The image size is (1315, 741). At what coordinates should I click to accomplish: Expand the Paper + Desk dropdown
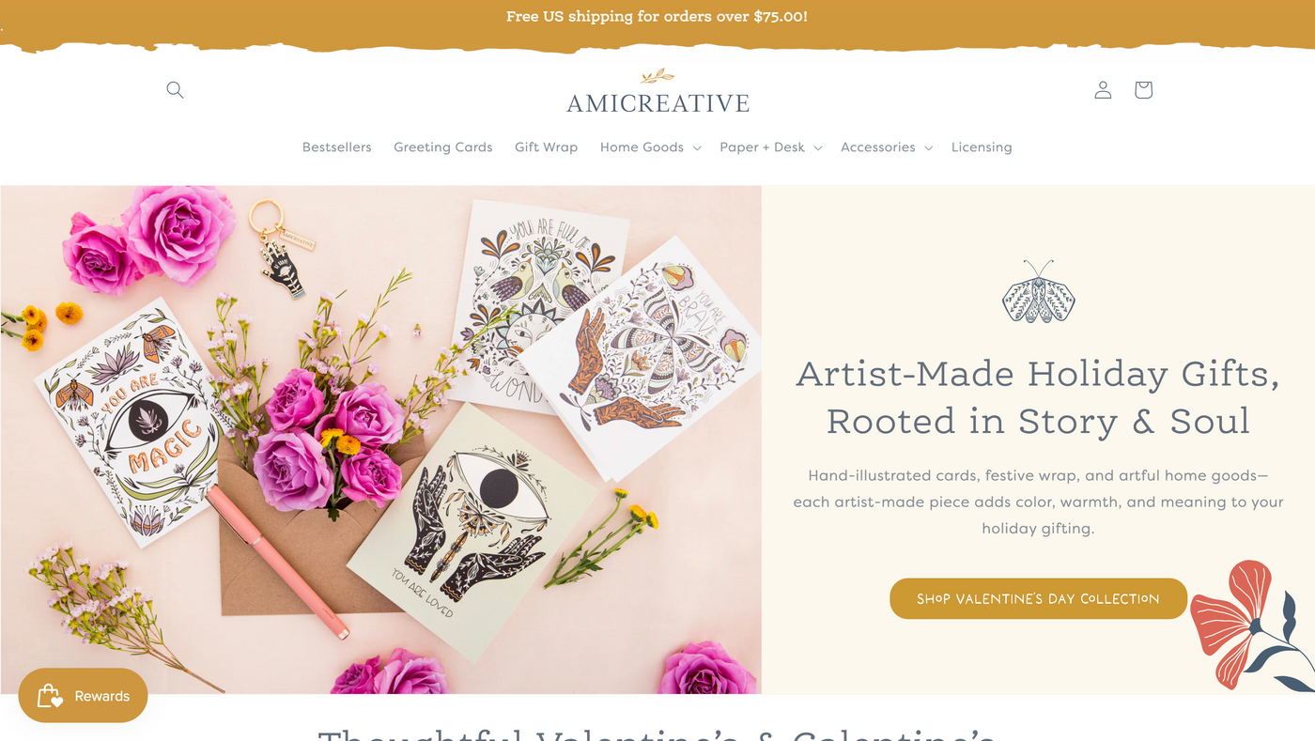point(771,147)
